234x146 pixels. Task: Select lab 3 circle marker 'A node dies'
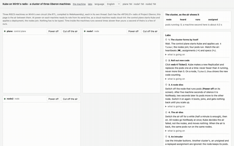(x=166, y=85)
